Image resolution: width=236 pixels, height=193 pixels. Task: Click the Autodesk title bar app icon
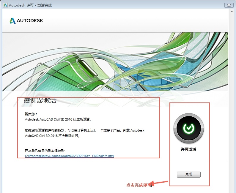[5, 5]
